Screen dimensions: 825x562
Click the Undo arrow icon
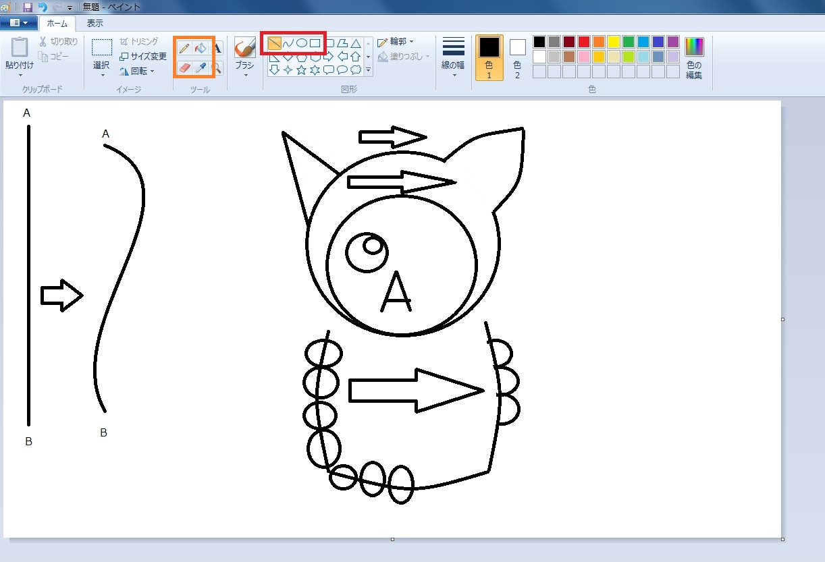pyautogui.click(x=43, y=7)
